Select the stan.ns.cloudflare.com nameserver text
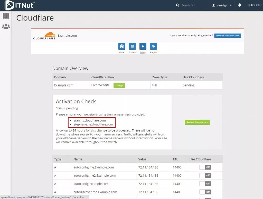The height and width of the screenshot is (199, 263). pos(90,120)
